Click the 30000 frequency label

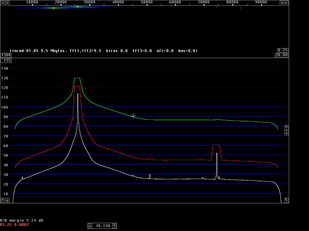(x=89, y=2)
